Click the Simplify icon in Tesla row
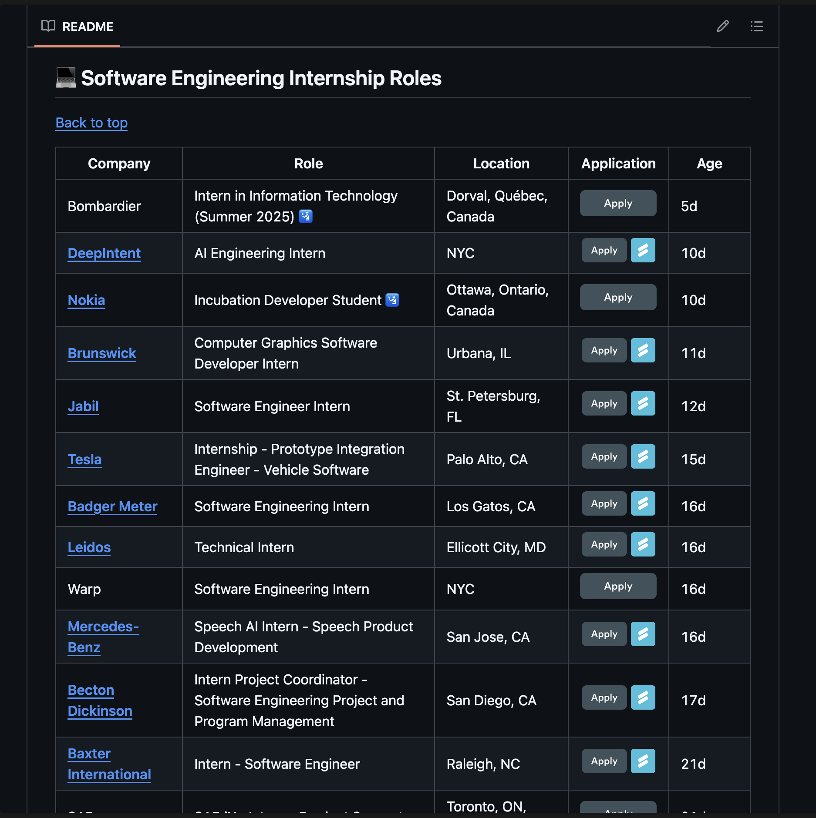Image resolution: width=816 pixels, height=818 pixels. pos(643,456)
